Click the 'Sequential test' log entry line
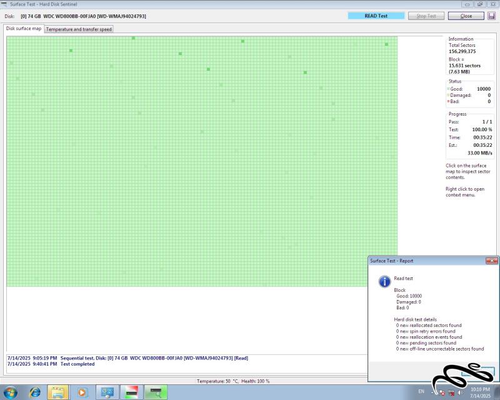 click(127, 358)
